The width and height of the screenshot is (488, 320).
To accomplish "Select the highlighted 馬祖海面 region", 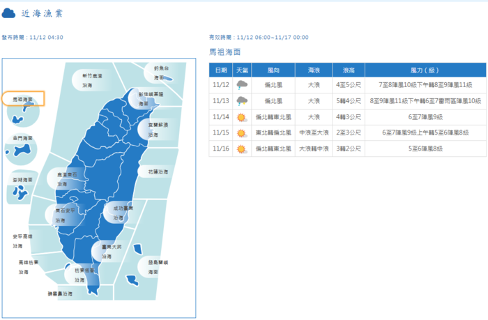I will coord(23,100).
